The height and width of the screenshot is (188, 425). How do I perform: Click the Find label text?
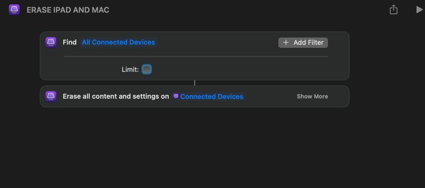(69, 42)
